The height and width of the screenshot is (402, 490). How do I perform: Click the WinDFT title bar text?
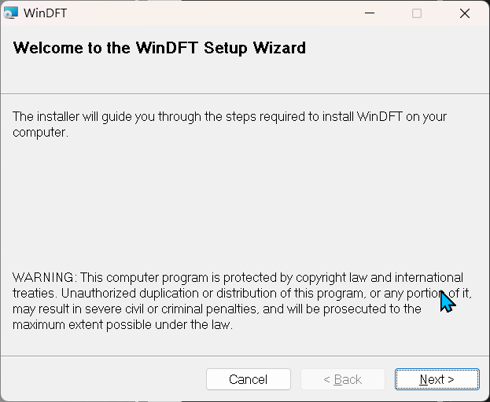click(45, 13)
